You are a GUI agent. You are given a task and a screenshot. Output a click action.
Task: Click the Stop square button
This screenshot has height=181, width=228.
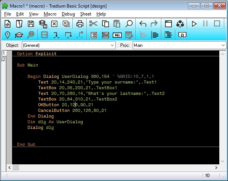pyautogui.click(x=217, y=24)
